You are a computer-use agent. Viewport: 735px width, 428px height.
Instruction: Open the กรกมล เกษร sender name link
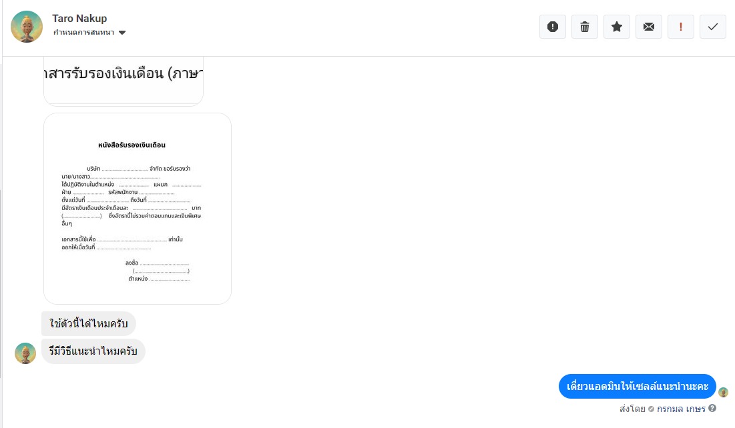pos(681,409)
